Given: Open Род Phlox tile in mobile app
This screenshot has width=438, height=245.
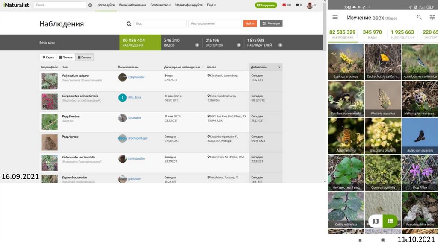Looking at the screenshot, I should 420,173.
